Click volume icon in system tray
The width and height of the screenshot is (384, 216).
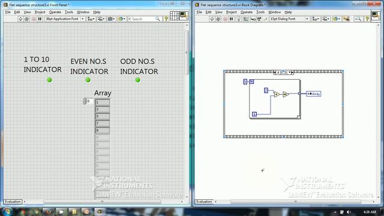349,212
